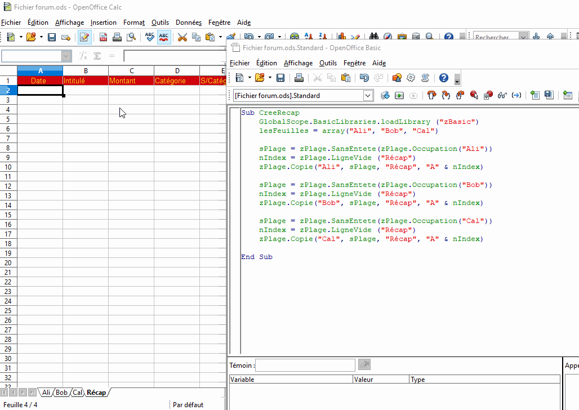The height and width of the screenshot is (410, 579).
Task: Click Spelling check icon in Calc
Action: [x=150, y=37]
